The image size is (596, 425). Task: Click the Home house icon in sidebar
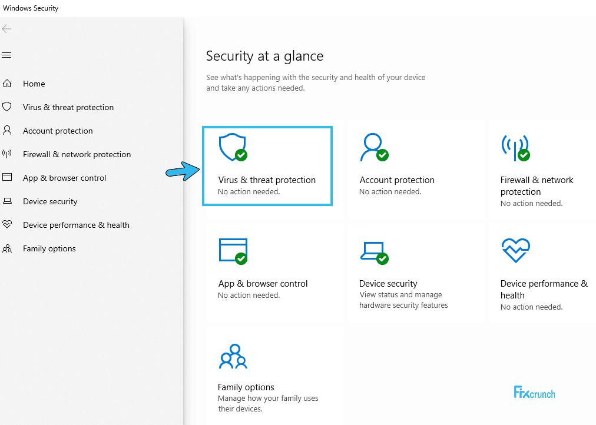point(7,84)
